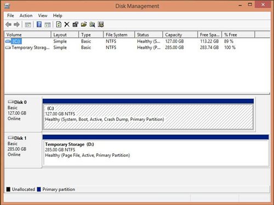Image resolution: width=274 pixels, height=205 pixels.
Task: Maximize the Disk Management window
Action: coord(250,5)
